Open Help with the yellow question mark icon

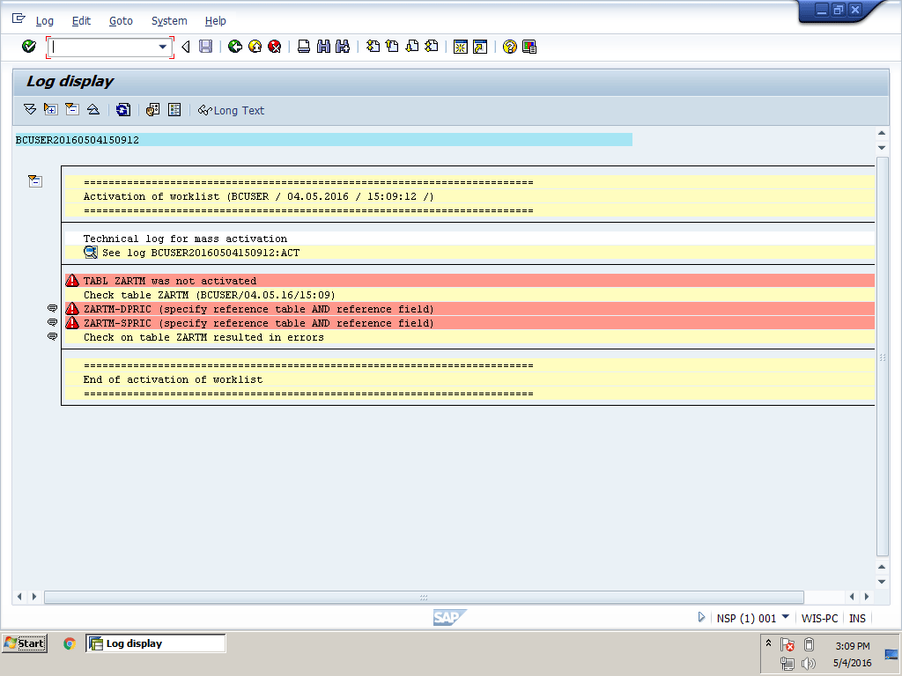tap(509, 47)
